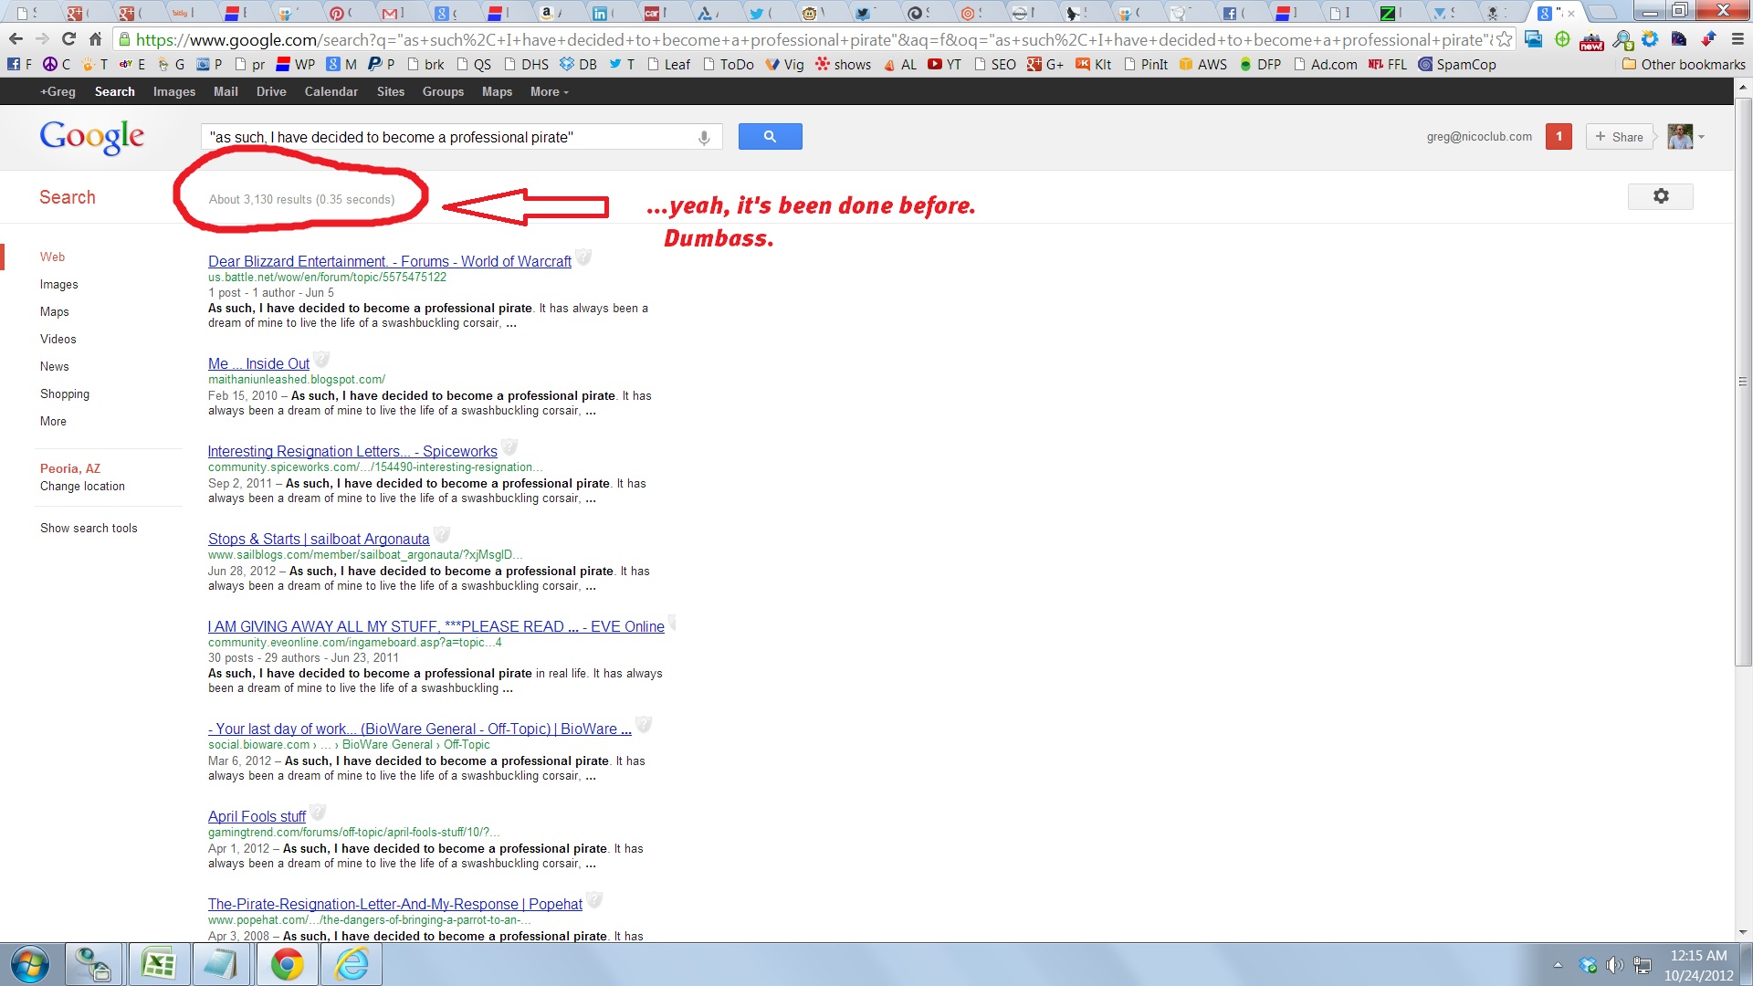Show search tools in sidebar
This screenshot has width=1753, height=986.
(x=89, y=528)
